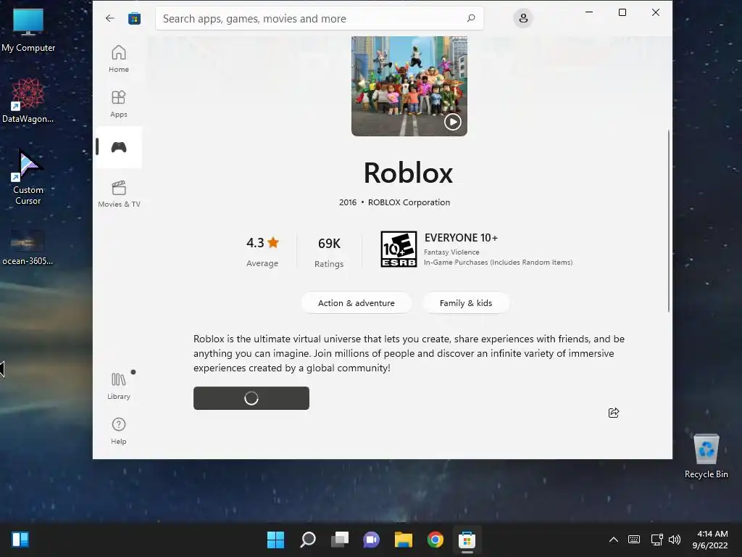
Task: Click 'In-Game Purchases (Includes Random Items)' text
Action: 498,263
